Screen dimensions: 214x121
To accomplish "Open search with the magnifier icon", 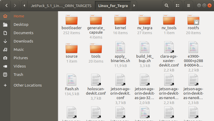I will [x=167, y=5].
